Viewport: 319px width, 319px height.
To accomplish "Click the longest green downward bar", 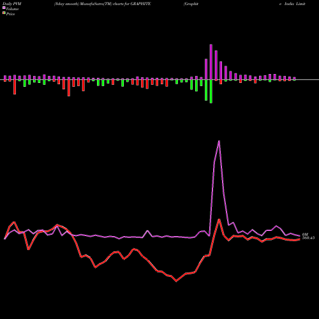I will tap(211, 91).
